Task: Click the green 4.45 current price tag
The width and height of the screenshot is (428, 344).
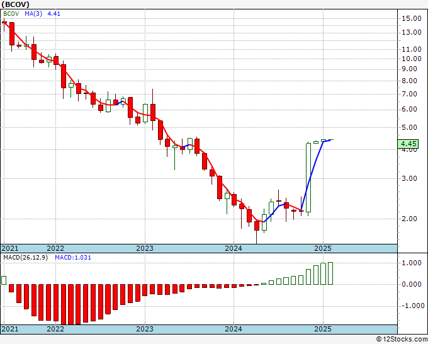Action: pyautogui.click(x=408, y=144)
